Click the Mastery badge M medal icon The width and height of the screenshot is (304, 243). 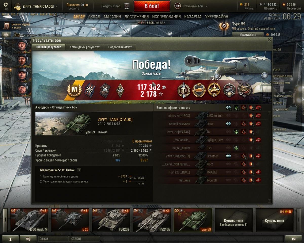pos(74,90)
